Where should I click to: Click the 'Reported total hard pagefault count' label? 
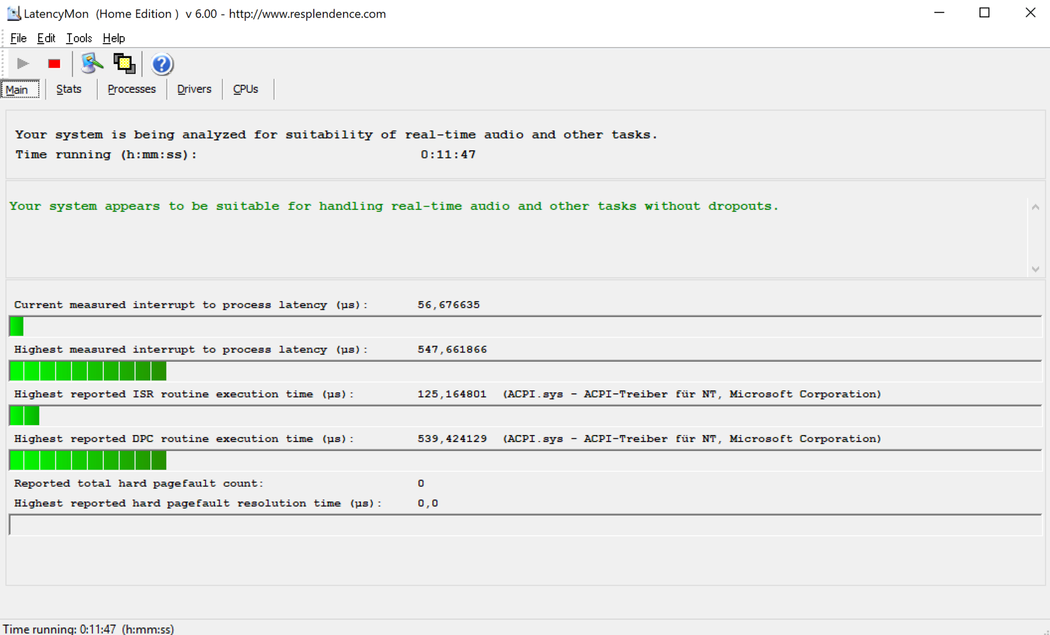pyautogui.click(x=138, y=484)
